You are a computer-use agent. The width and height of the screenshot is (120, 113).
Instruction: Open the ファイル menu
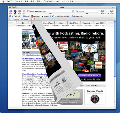point(19,1)
